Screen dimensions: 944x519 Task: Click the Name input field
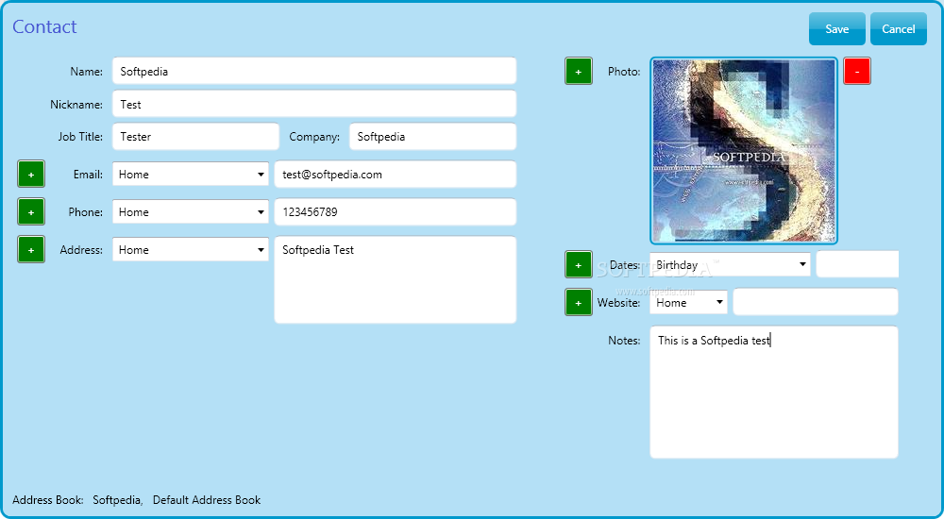click(x=313, y=71)
